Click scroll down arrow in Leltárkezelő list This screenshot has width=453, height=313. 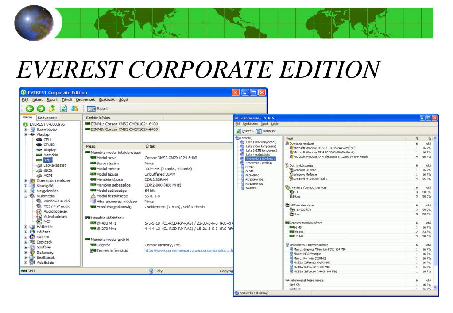[435, 287]
